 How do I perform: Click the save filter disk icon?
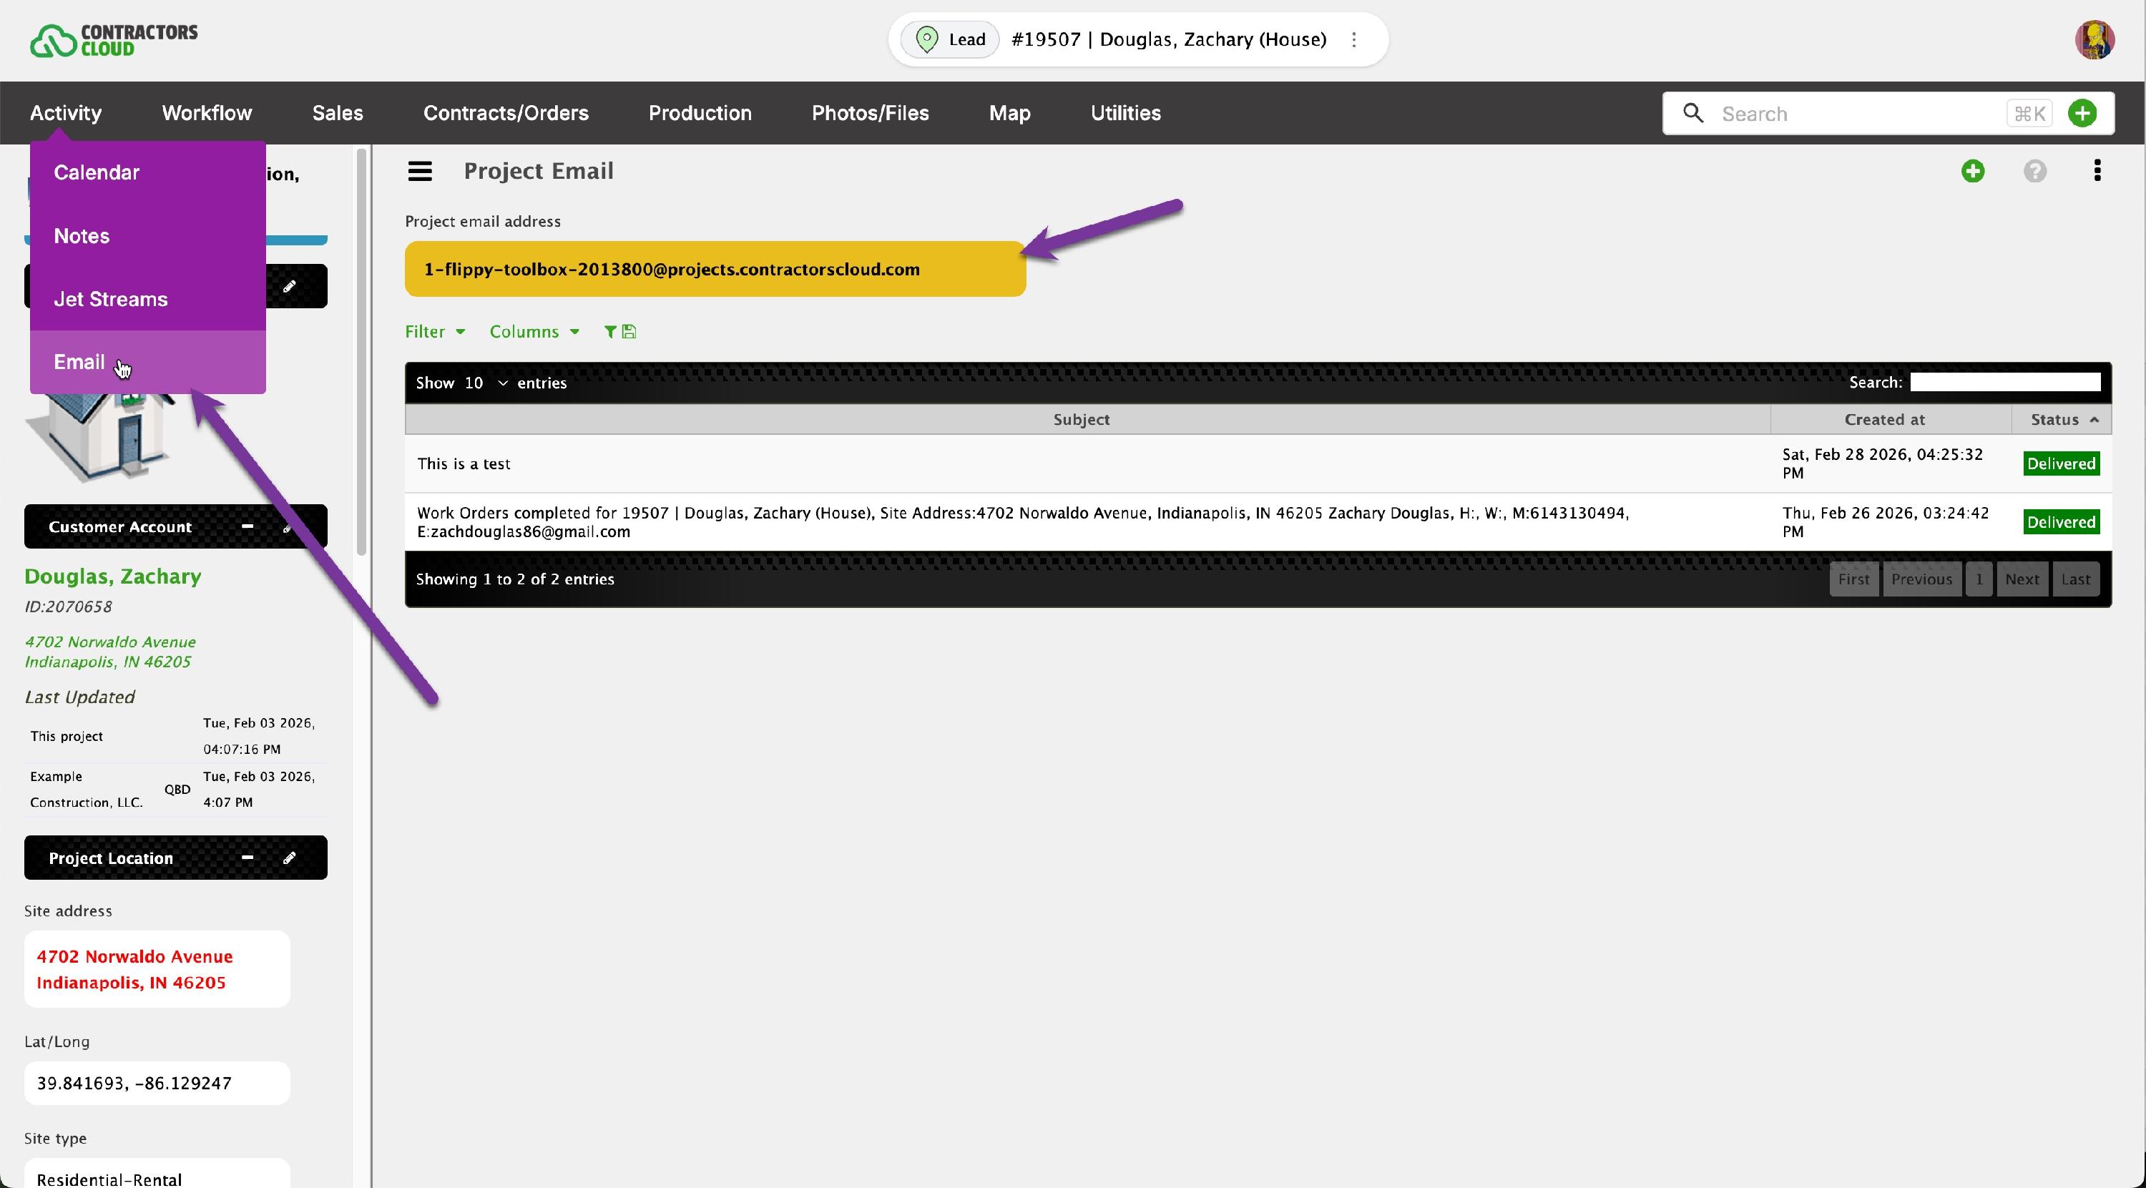coord(629,332)
